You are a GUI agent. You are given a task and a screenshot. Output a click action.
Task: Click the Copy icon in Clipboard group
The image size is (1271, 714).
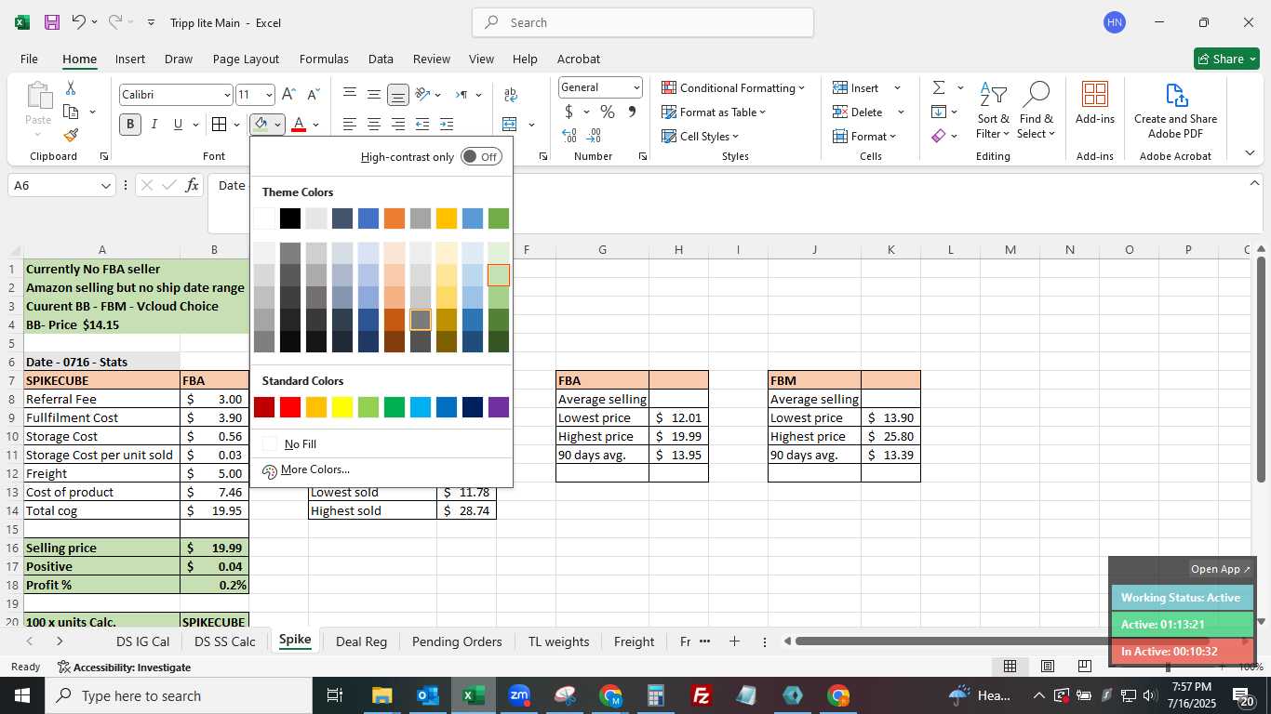[x=71, y=112]
